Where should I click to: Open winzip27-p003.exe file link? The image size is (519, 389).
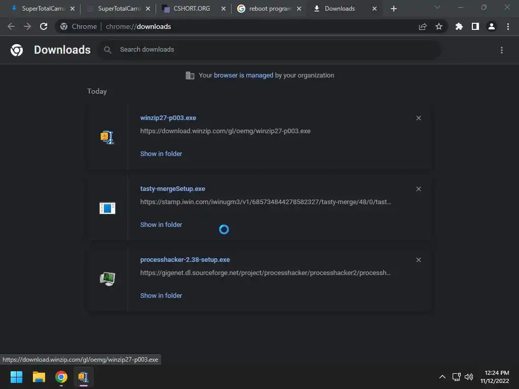168,118
